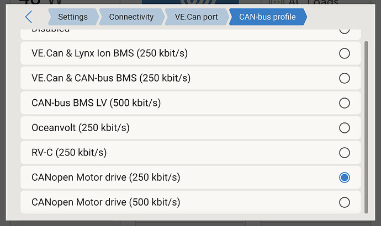Viewport: 381px width, 226px height.
Task: Choose CANopen Motor drive 500 kbit/s radio
Action: click(345, 202)
